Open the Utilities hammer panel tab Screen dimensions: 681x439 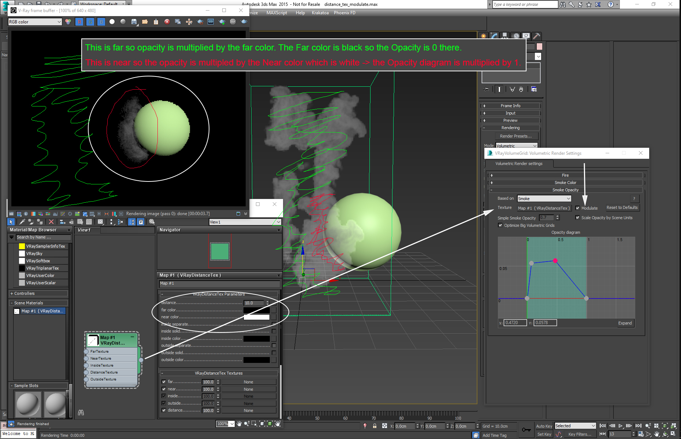pyautogui.click(x=536, y=36)
